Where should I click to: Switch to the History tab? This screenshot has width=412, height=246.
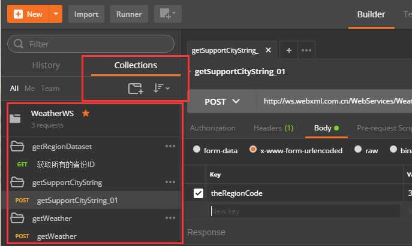point(46,65)
